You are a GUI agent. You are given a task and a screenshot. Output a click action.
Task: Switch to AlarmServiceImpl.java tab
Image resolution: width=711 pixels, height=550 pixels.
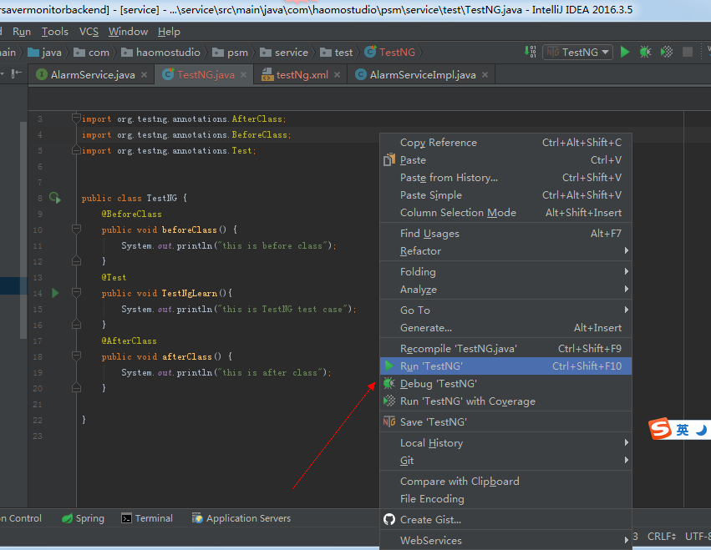pos(422,75)
